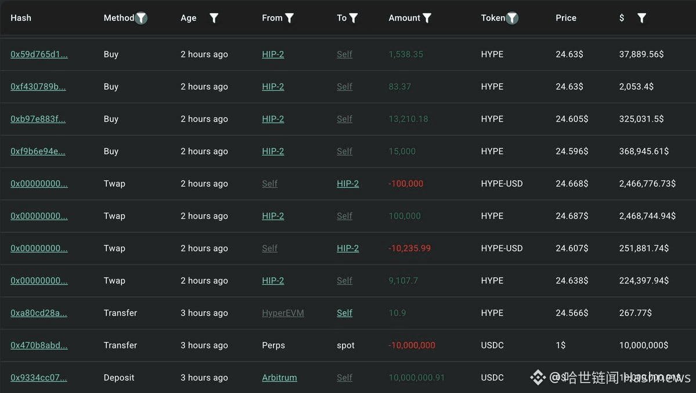Open transaction hash 0x59d765d1
Viewport: 696px width, 393px height.
point(39,54)
